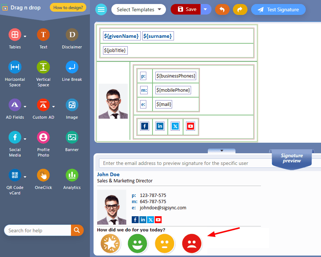Toggle the hamburger menu button
Screen dimensions: 321x257
click(101, 9)
